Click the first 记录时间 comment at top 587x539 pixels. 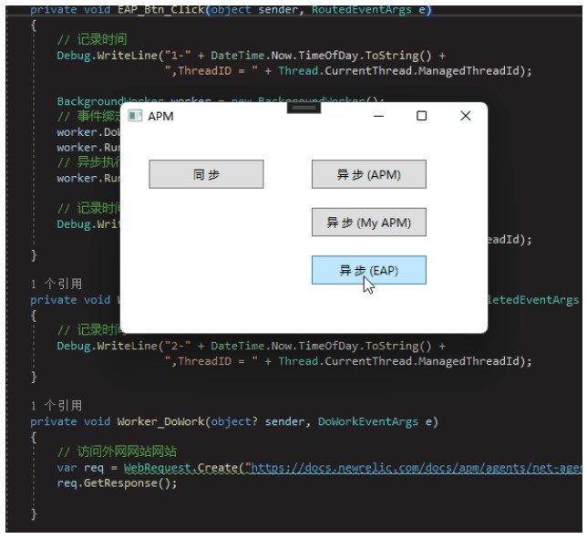[92, 39]
